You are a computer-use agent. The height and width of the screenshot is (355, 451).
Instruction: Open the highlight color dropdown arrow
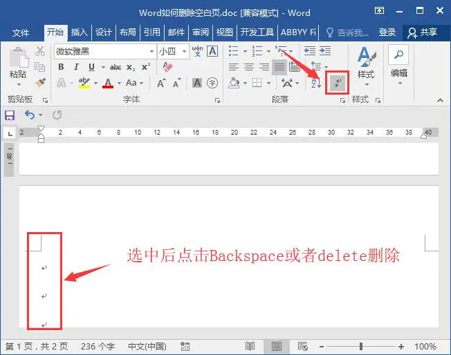[x=95, y=84]
